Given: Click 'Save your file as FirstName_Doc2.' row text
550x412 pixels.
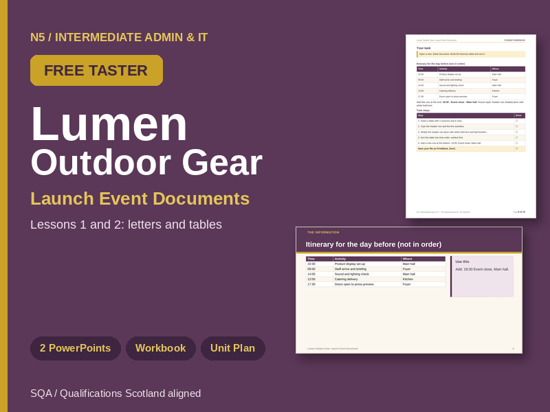Looking at the screenshot, I should click(x=437, y=148).
